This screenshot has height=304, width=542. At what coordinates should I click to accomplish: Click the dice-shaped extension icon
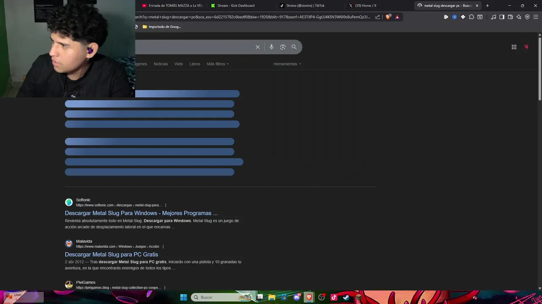[463, 17]
